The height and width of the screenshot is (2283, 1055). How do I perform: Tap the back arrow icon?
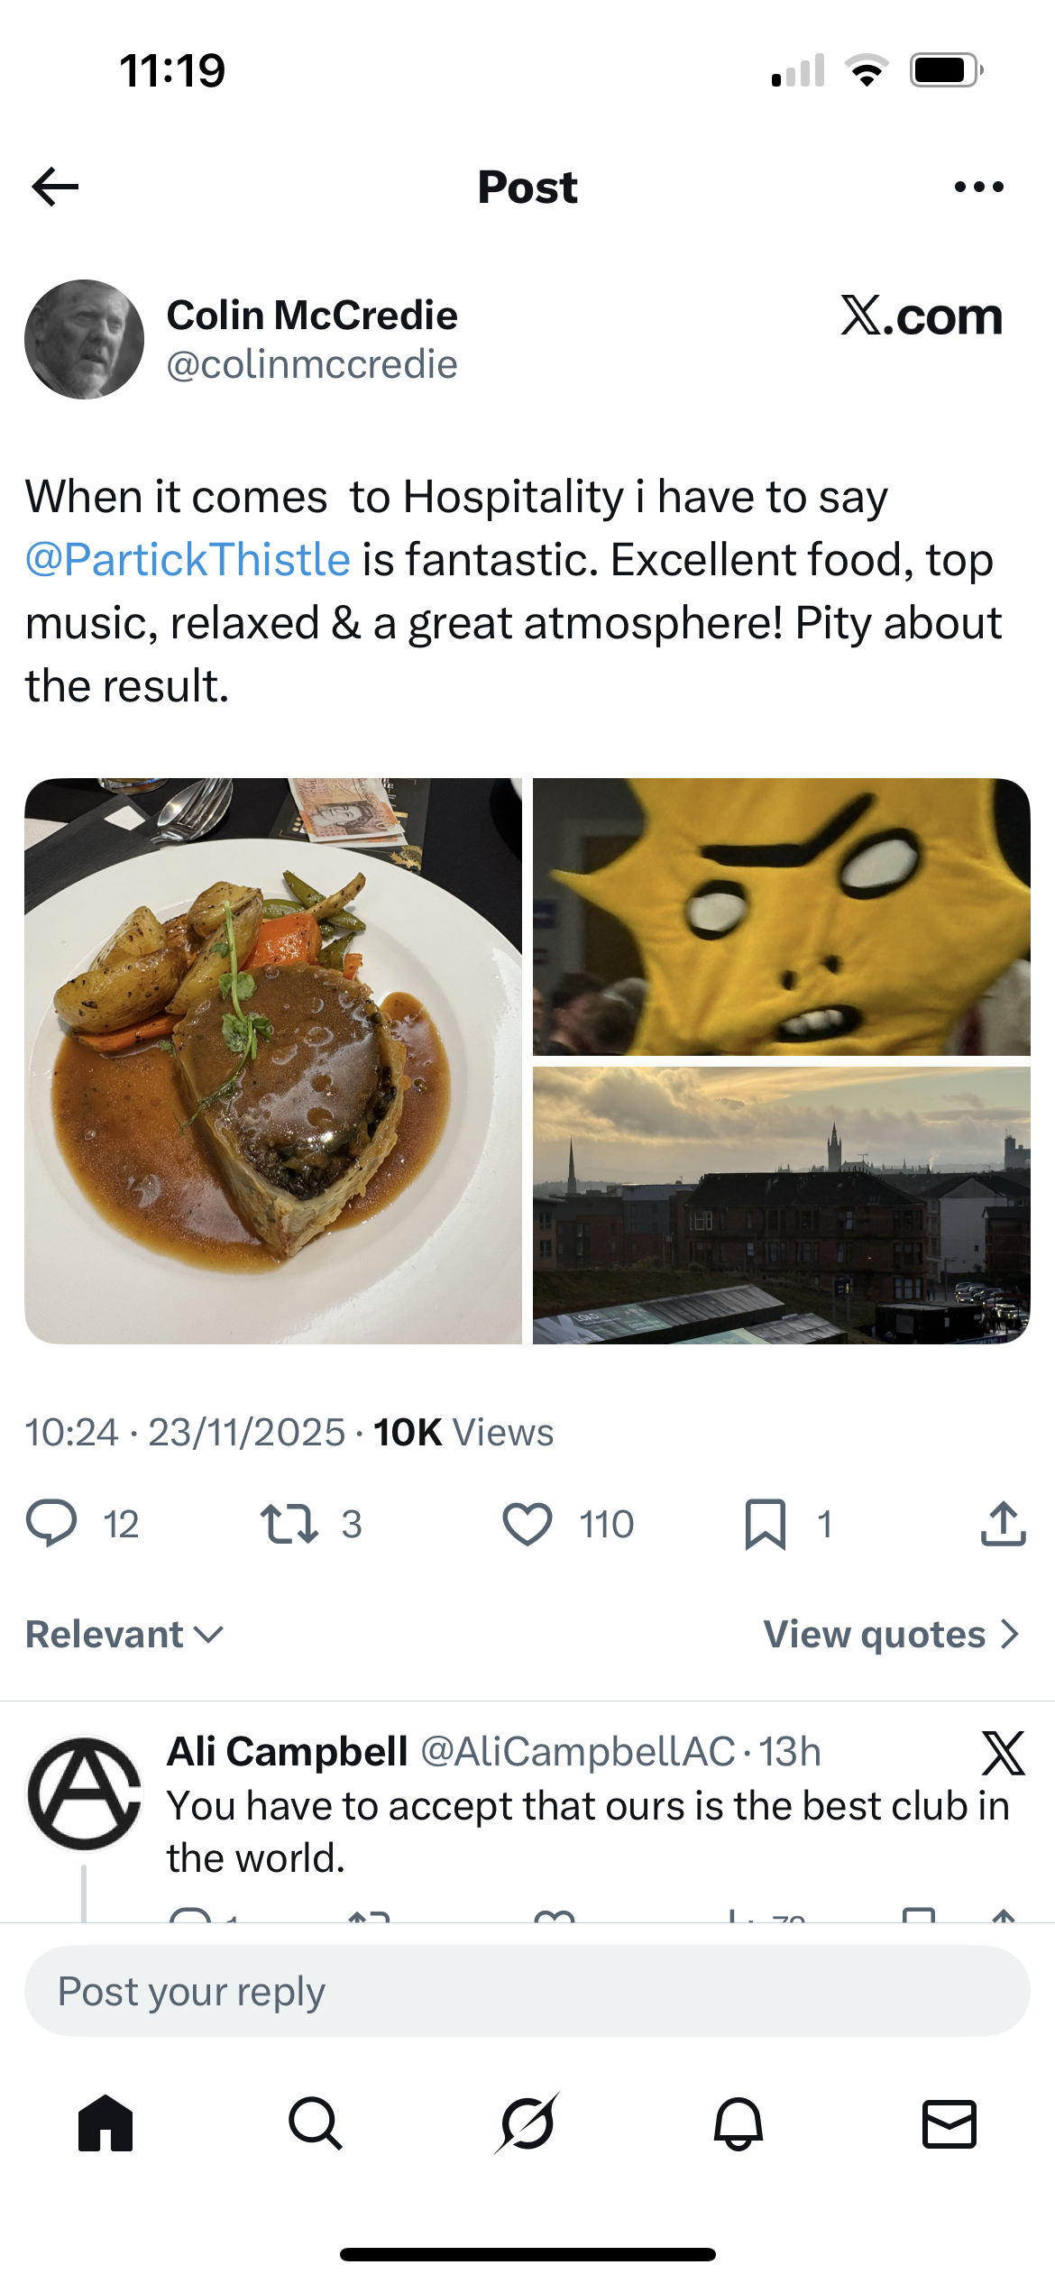(x=56, y=187)
